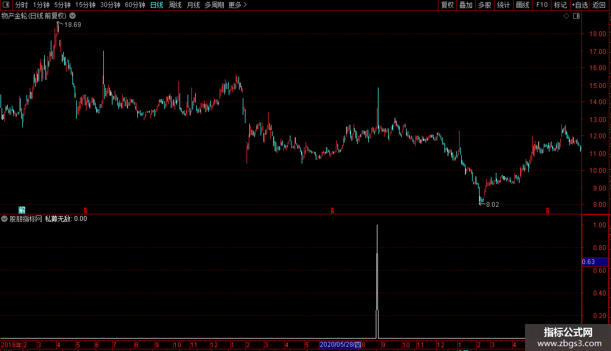This screenshot has height=351, width=611.
Task: Click the panel layout icon at top-left
Action: 6,5
